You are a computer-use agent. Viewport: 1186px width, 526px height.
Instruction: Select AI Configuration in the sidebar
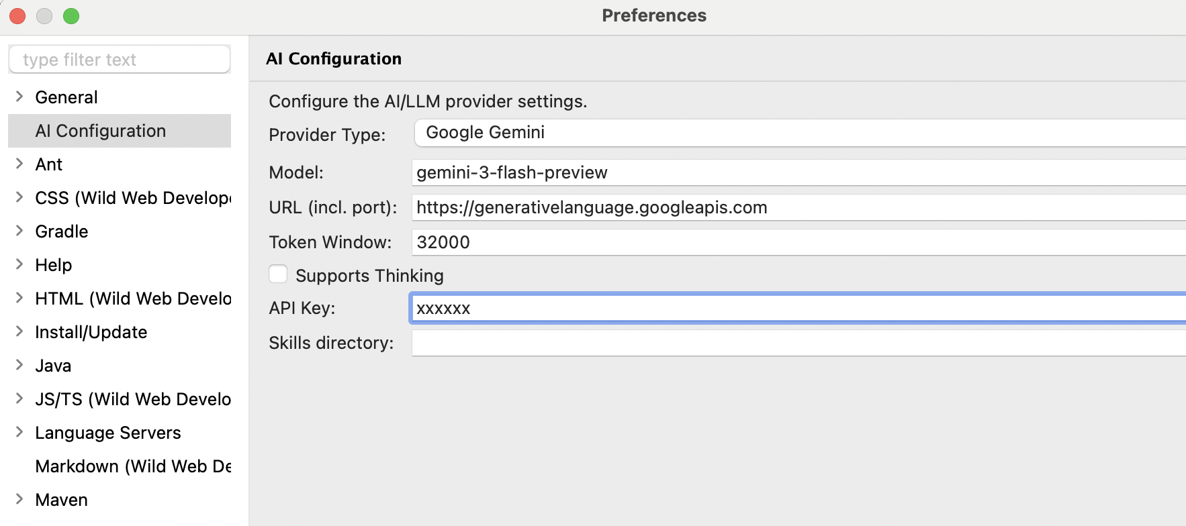[x=101, y=131]
